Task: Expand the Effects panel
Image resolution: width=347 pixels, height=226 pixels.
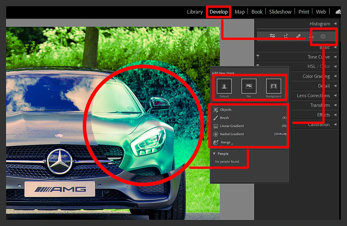Action: tap(335, 115)
